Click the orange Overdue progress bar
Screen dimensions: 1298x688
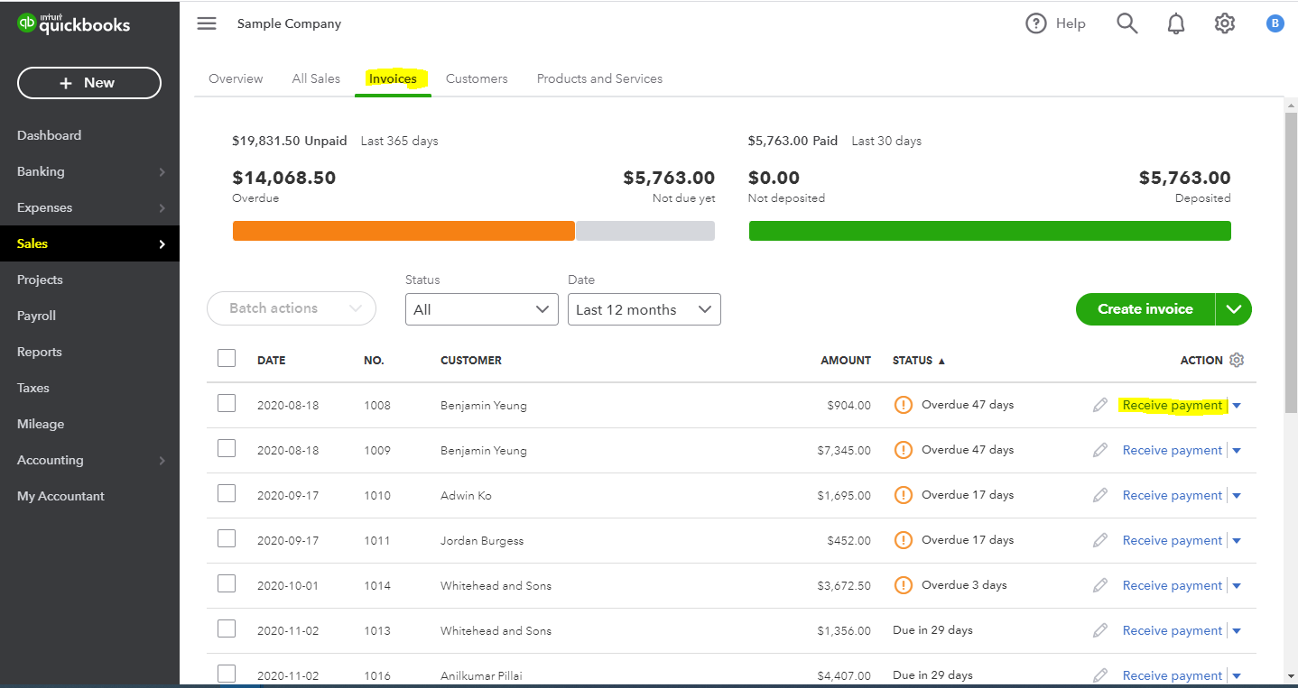coord(403,231)
